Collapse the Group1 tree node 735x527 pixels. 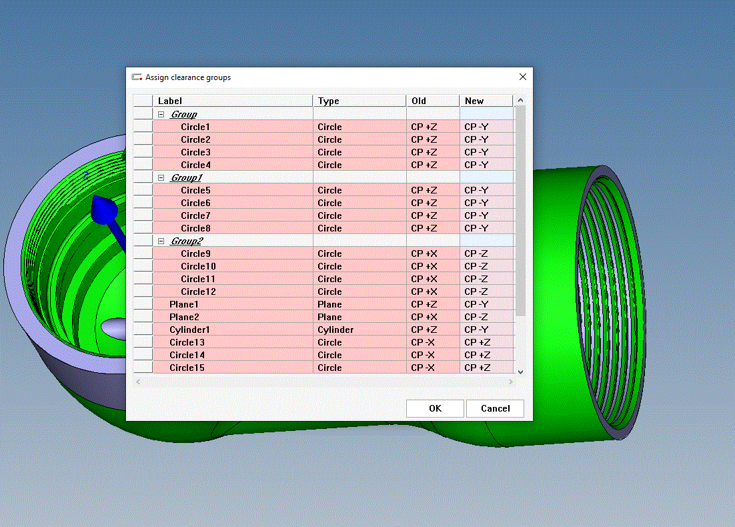[x=161, y=177]
